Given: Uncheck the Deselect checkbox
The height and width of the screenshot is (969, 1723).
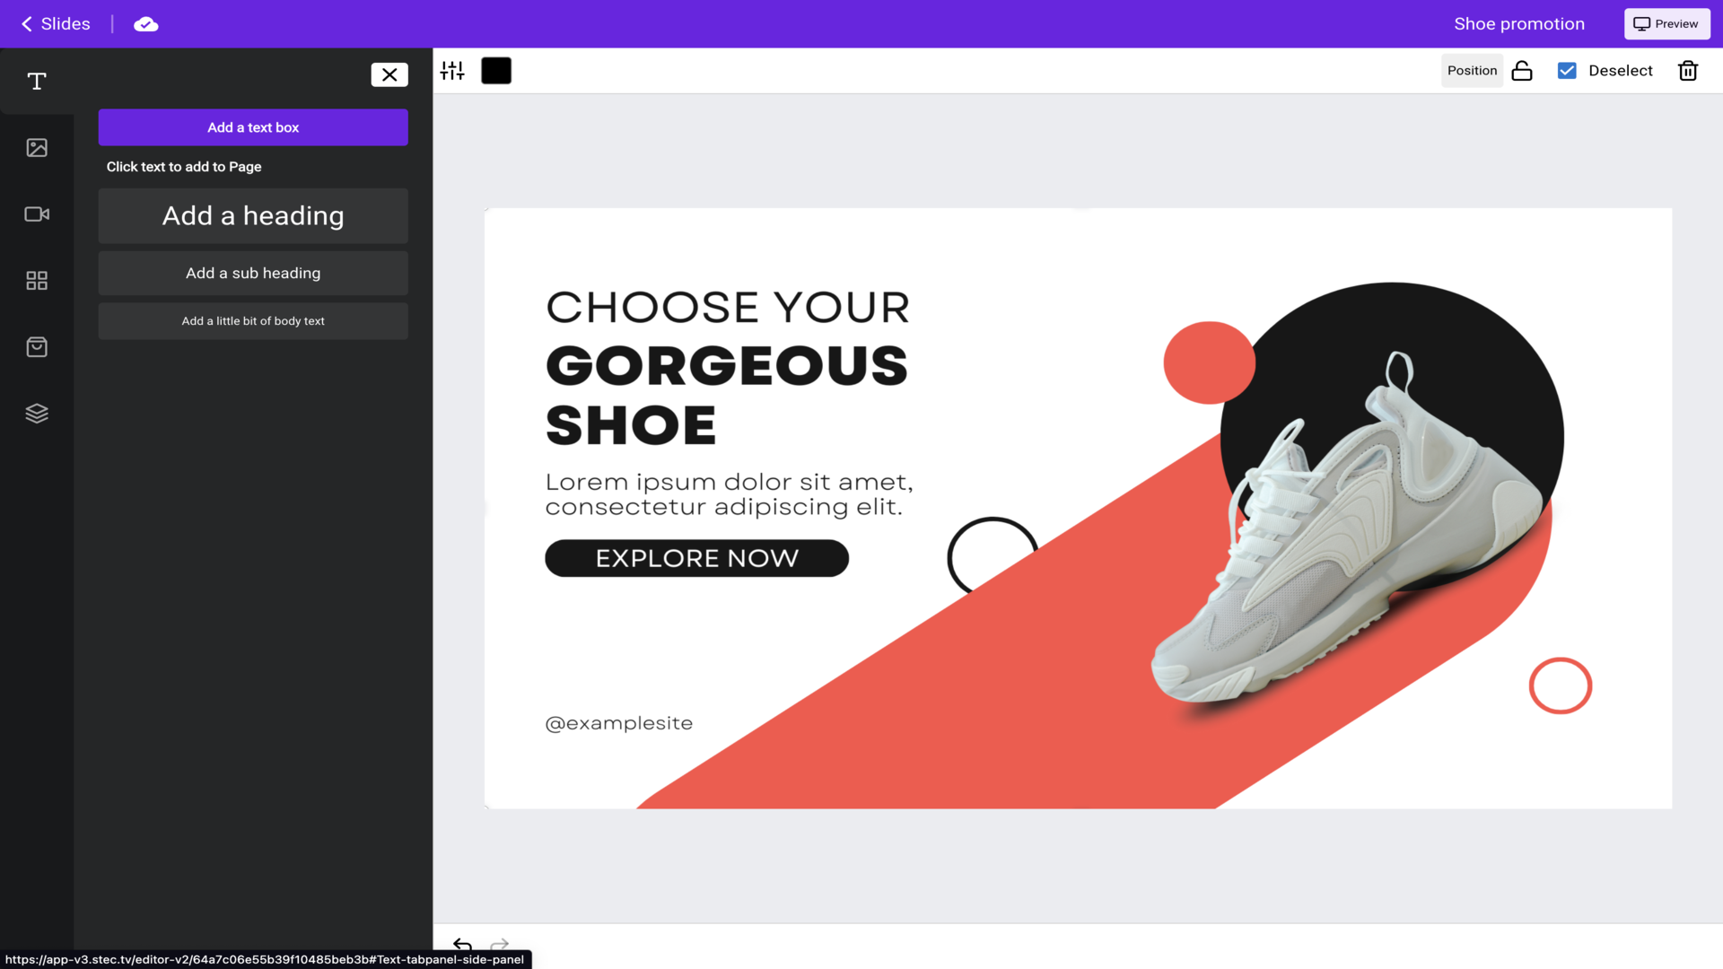Looking at the screenshot, I should pos(1567,71).
